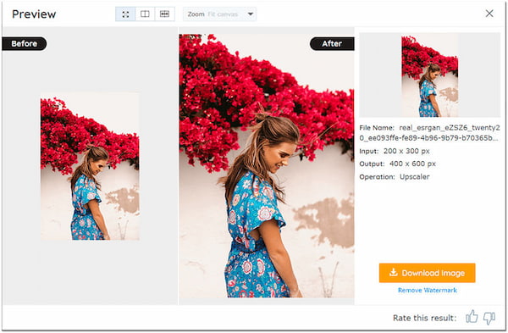The width and height of the screenshot is (508, 333).
Task: Close the Preview dialog
Action: click(489, 14)
